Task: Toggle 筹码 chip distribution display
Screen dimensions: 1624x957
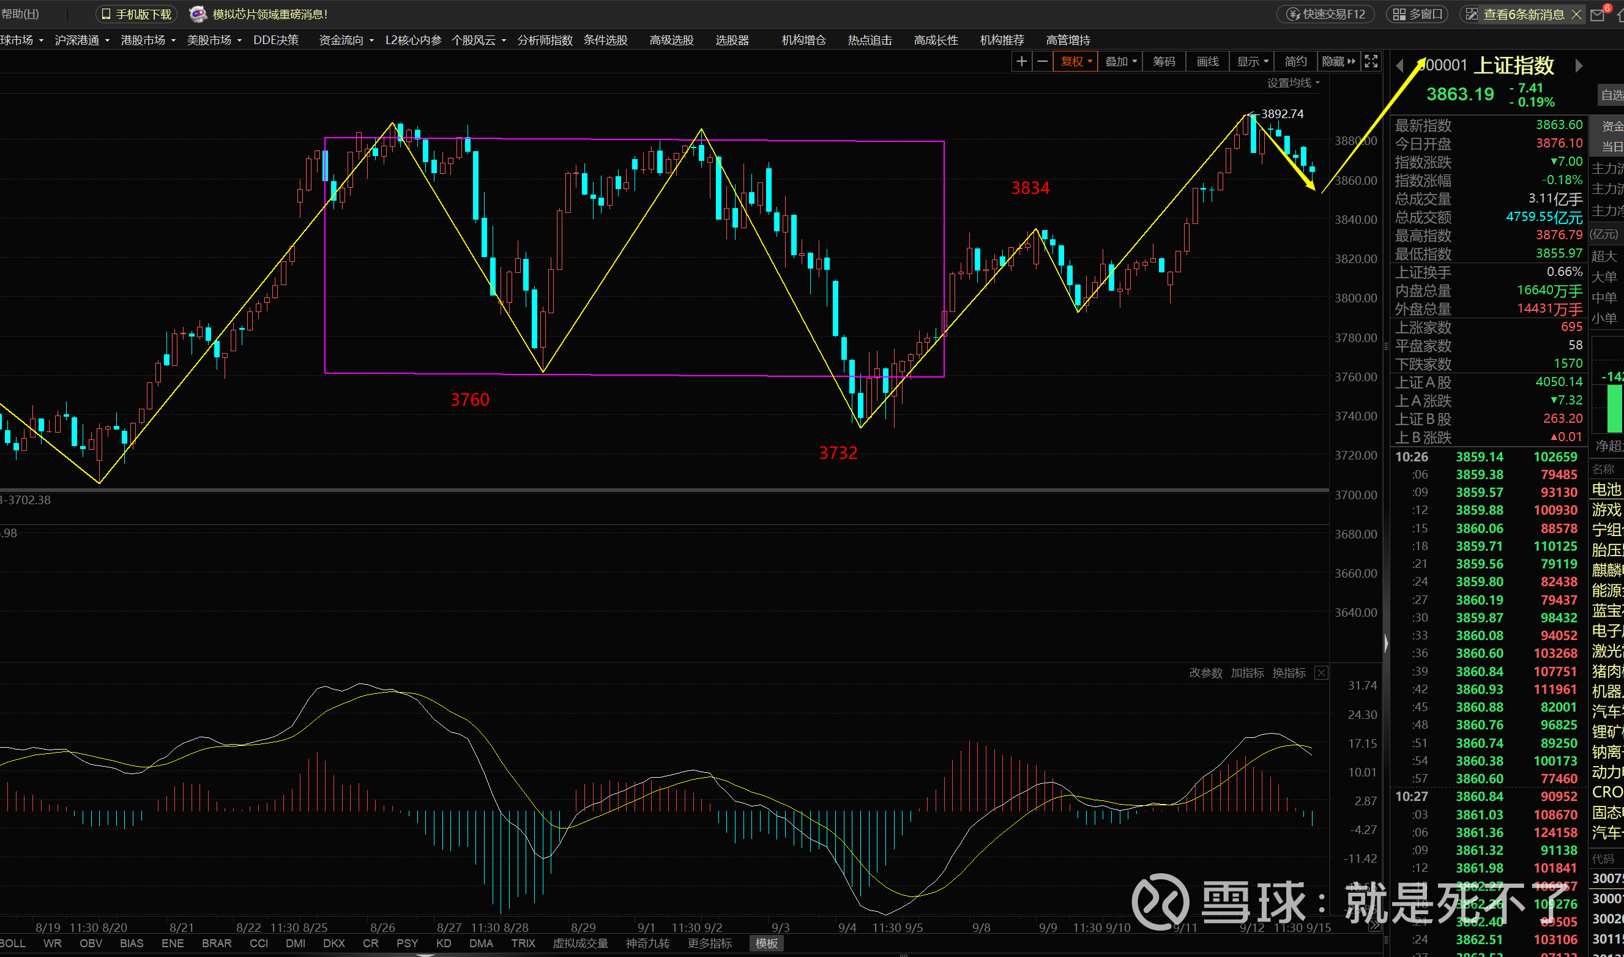Action: click(1164, 61)
